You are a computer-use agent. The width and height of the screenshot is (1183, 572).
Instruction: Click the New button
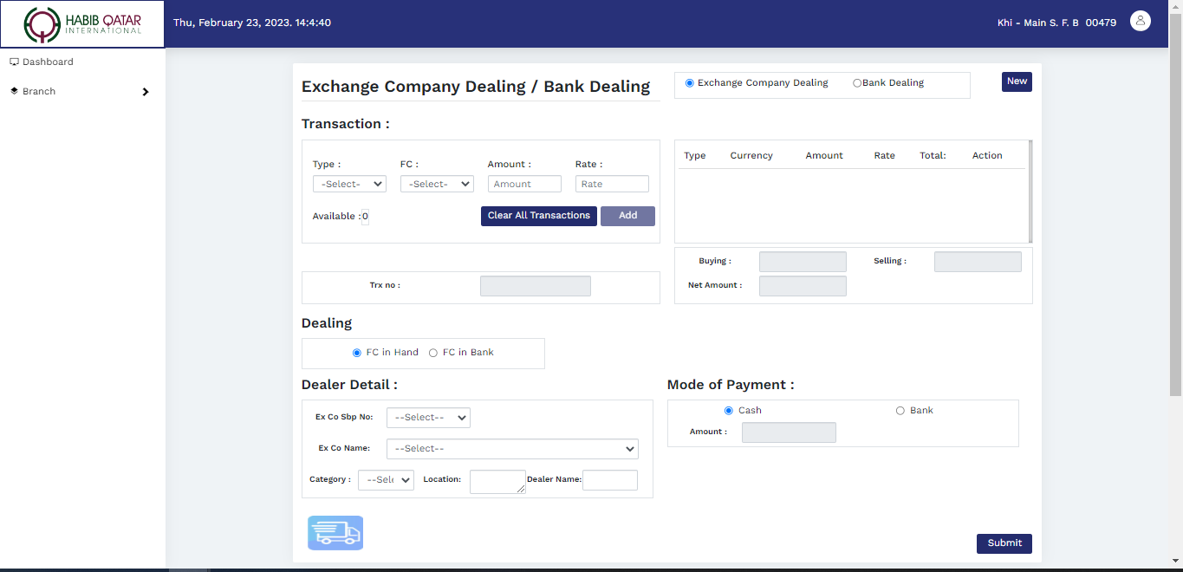[x=1017, y=81]
